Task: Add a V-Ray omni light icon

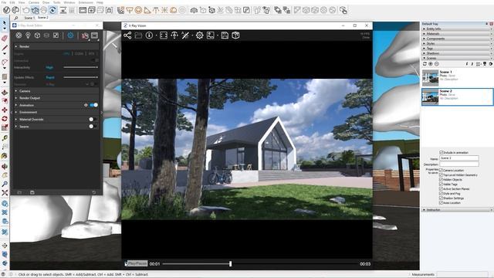Action: coord(164,10)
